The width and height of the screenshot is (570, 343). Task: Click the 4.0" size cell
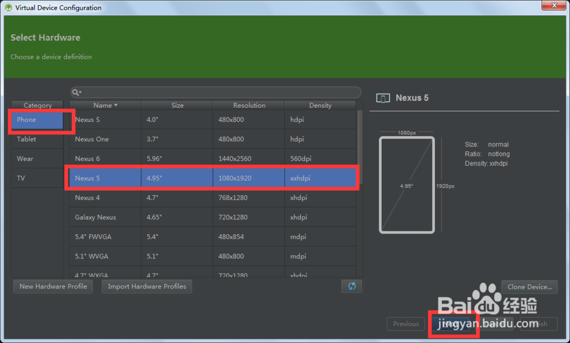coord(177,120)
